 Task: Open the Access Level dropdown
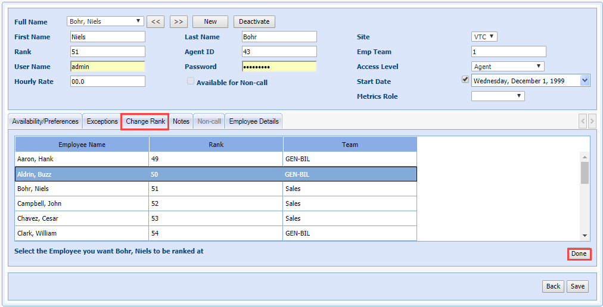(508, 67)
